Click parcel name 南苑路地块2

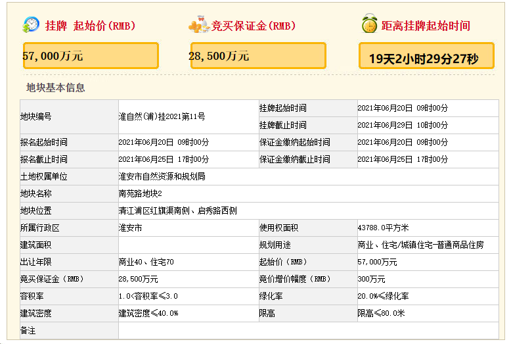140,193
